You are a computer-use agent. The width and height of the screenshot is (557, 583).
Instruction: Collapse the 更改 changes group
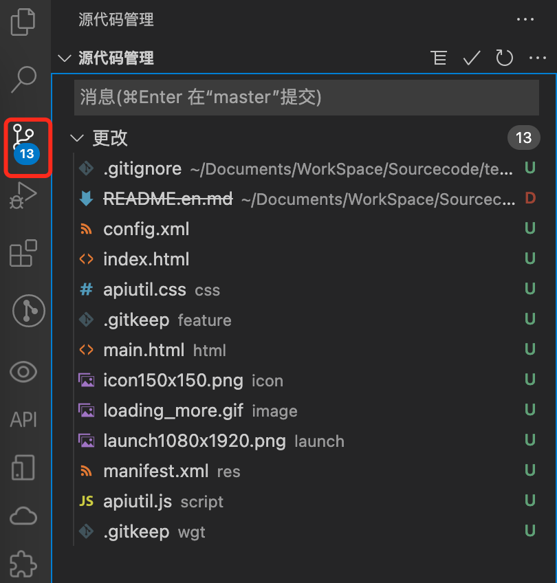click(x=77, y=138)
